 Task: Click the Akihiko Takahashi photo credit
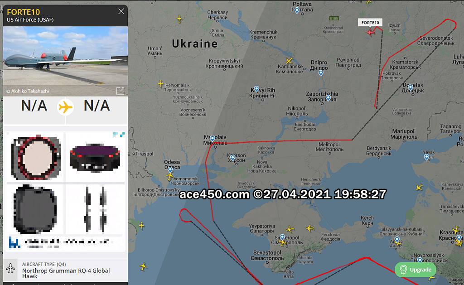point(28,91)
